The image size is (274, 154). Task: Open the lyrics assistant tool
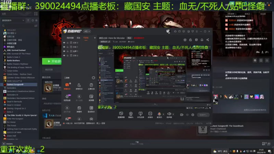tap(91, 109)
